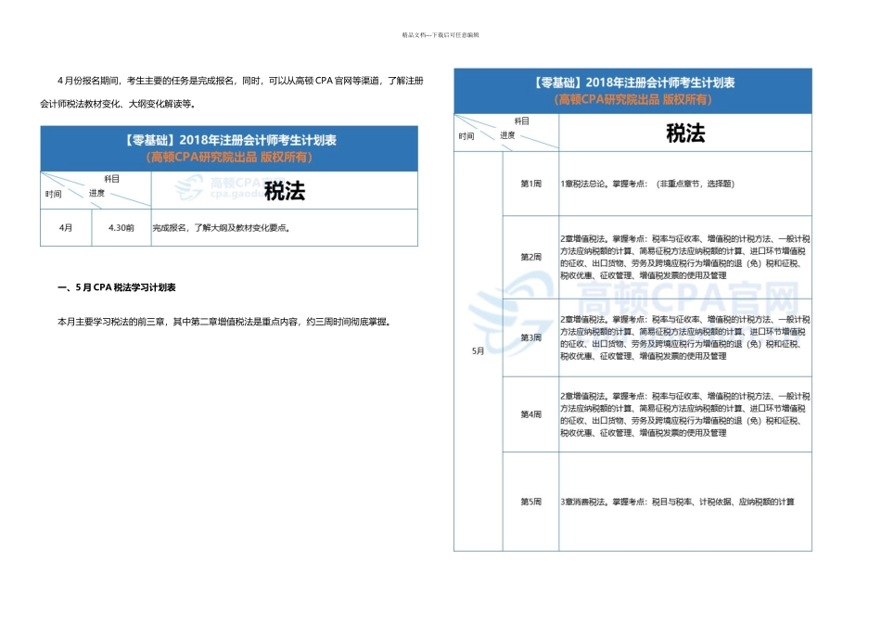Image resolution: width=881 pixels, height=623 pixels.
Task: Select the paragraph line starting 4月份报名期间
Action: pos(240,81)
